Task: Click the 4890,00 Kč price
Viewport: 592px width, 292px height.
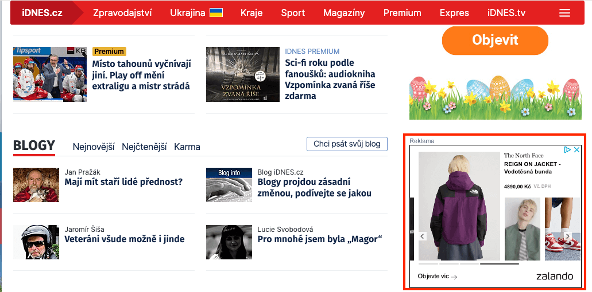Action: tap(517, 186)
